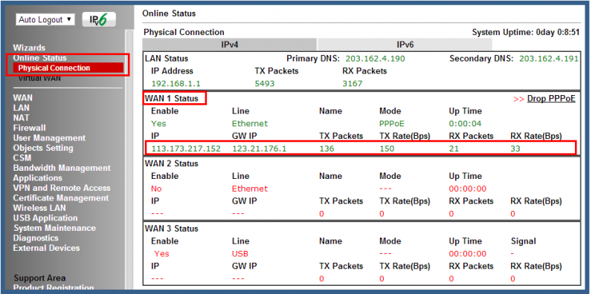The image size is (595, 294).
Task: Open Bandwidth Management section
Action: click(62, 168)
